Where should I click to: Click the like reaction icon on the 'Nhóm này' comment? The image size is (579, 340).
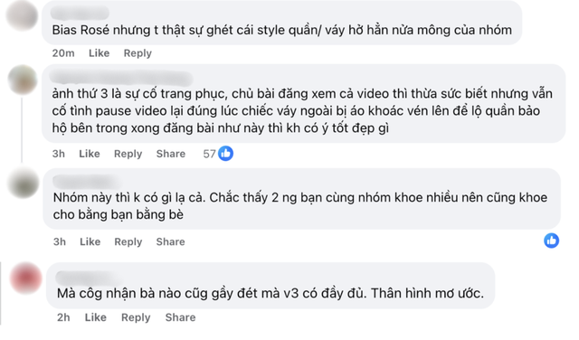tap(551, 241)
